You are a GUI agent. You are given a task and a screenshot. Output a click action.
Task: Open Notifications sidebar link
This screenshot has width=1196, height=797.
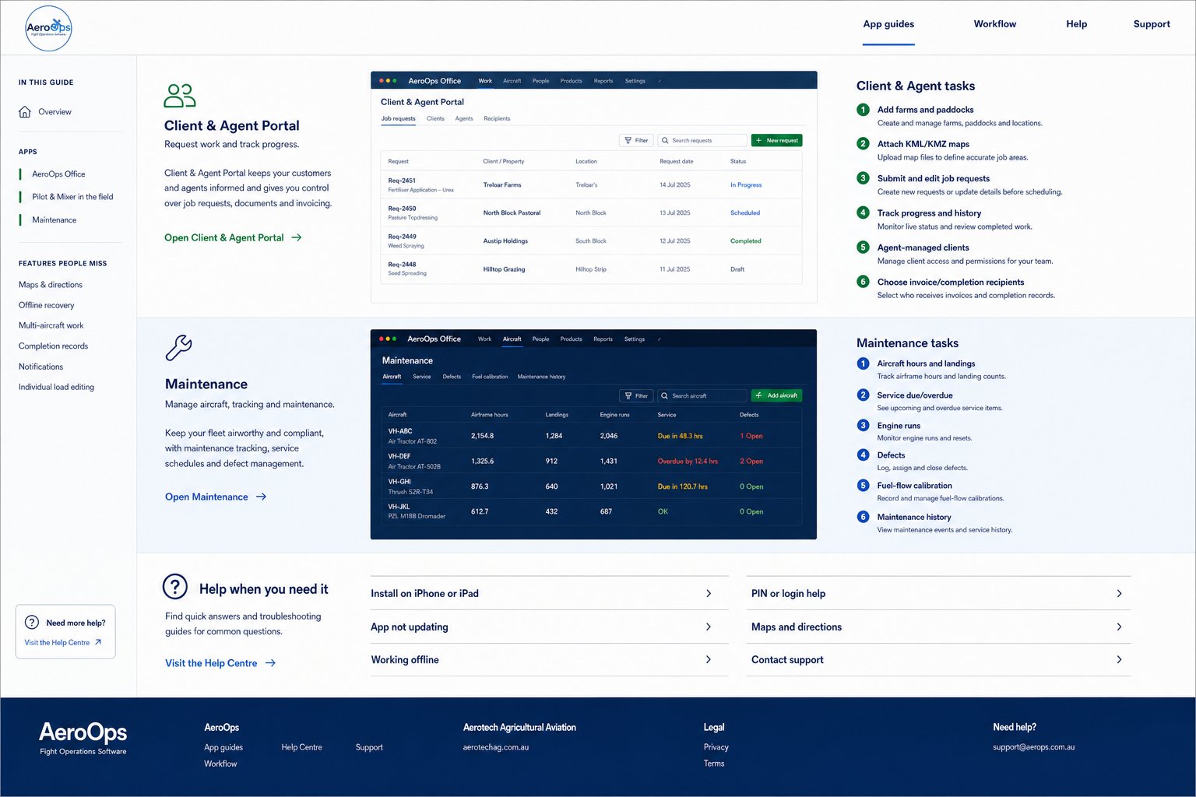point(40,367)
